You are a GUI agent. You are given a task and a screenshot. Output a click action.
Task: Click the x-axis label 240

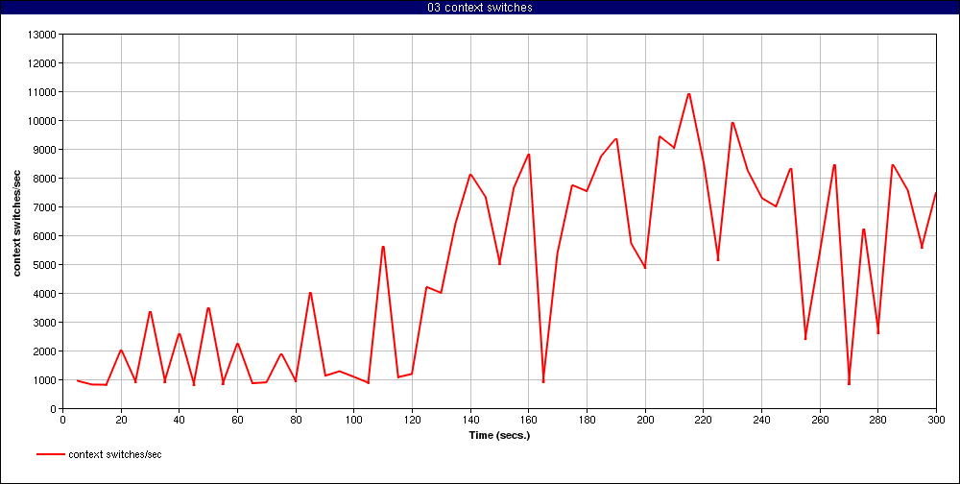click(x=761, y=421)
